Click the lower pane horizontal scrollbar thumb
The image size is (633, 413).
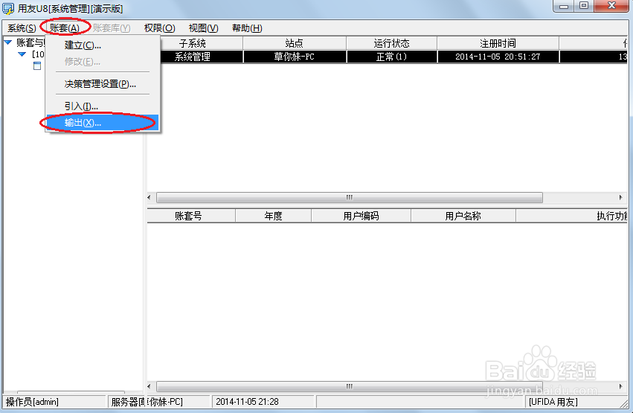point(350,386)
